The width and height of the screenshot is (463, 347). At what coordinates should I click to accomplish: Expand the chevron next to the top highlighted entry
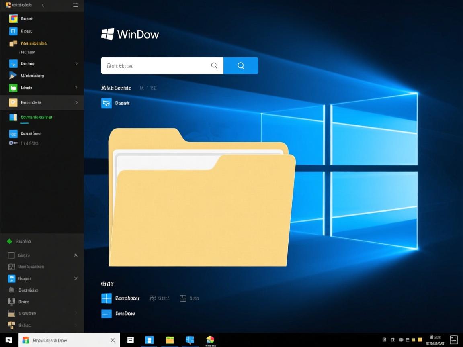pyautogui.click(x=76, y=102)
